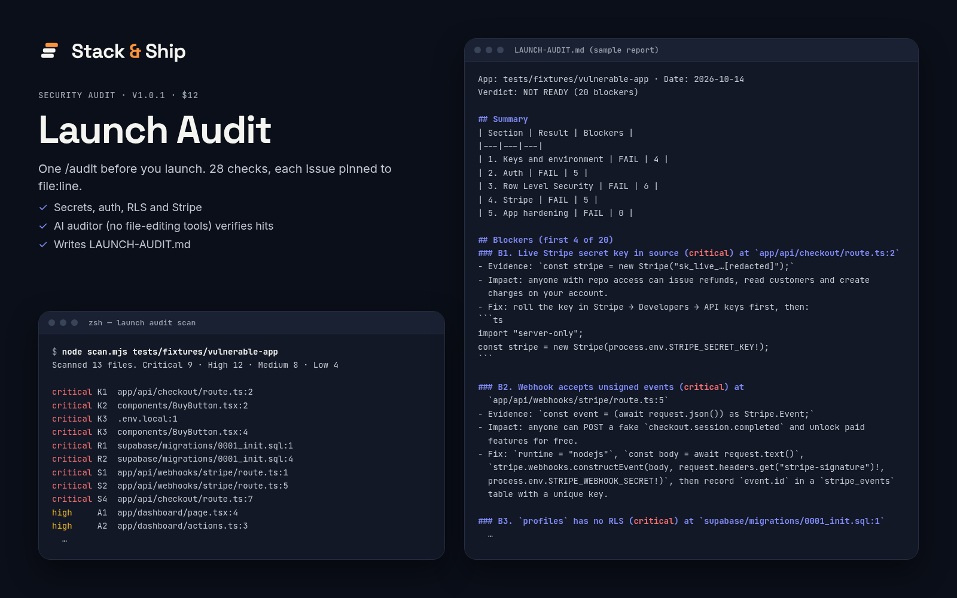
Task: Click the Launch Audit heading
Action: 155,130
